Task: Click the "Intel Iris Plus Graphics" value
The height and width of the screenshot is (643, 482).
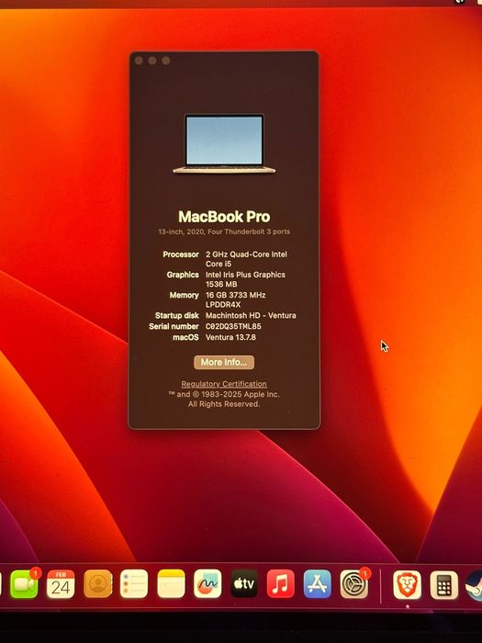Action: (245, 275)
